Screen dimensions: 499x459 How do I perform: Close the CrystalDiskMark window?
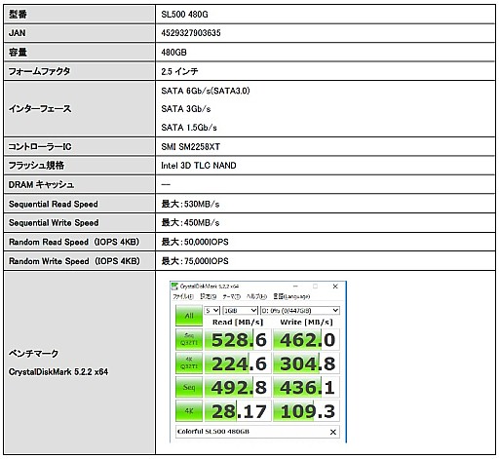click(x=335, y=287)
